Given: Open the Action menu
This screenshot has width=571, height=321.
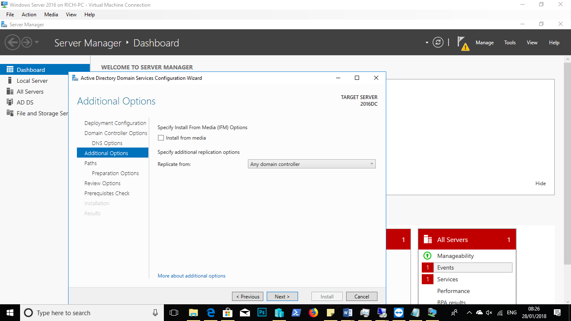Looking at the screenshot, I should [x=29, y=14].
